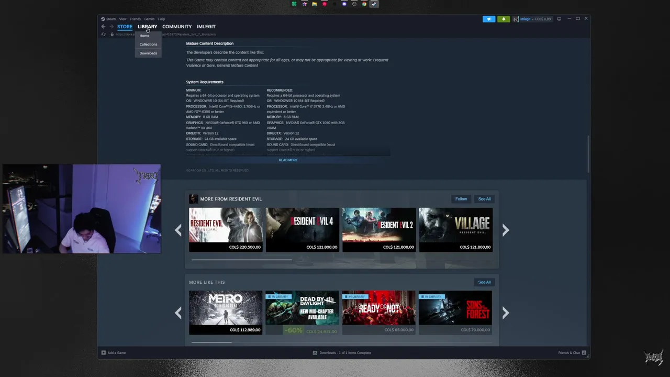The width and height of the screenshot is (670, 377).
Task: Click the COL$ 0,89 wallet balance
Action: click(x=543, y=19)
